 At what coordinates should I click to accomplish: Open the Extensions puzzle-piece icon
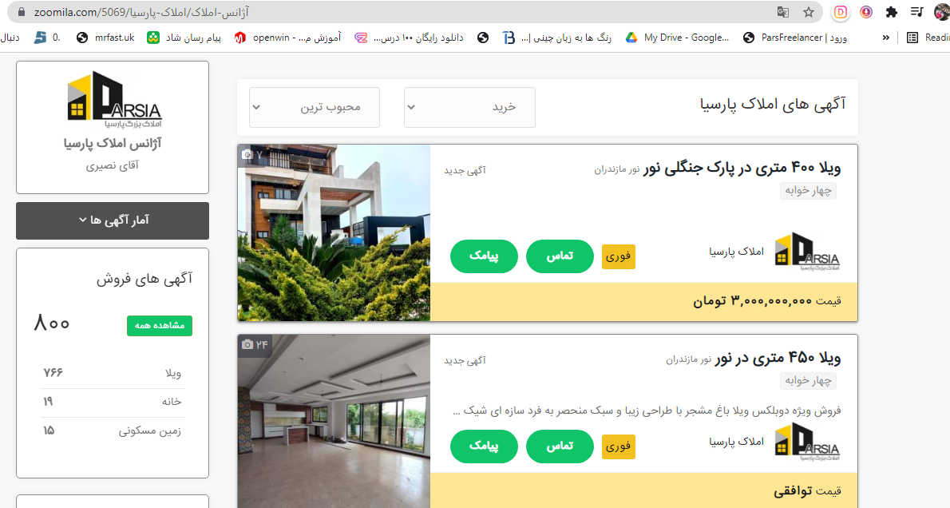891,12
